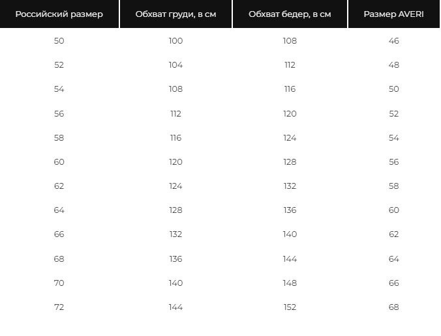
Task: Click the 'Российский размер' column header
Action: [59, 14]
